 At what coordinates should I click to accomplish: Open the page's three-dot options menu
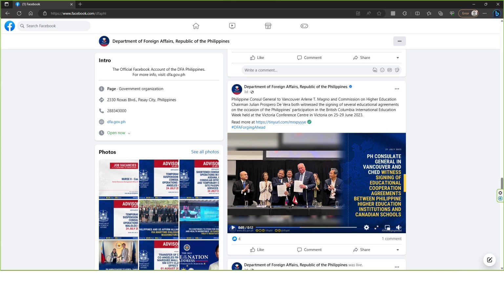pyautogui.click(x=399, y=41)
